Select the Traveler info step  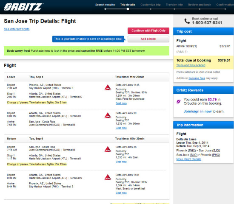[174, 5]
